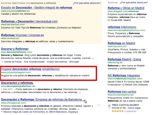Open reformas interiorismo ad link
The height and width of the screenshot is (115, 152).
(122, 27)
